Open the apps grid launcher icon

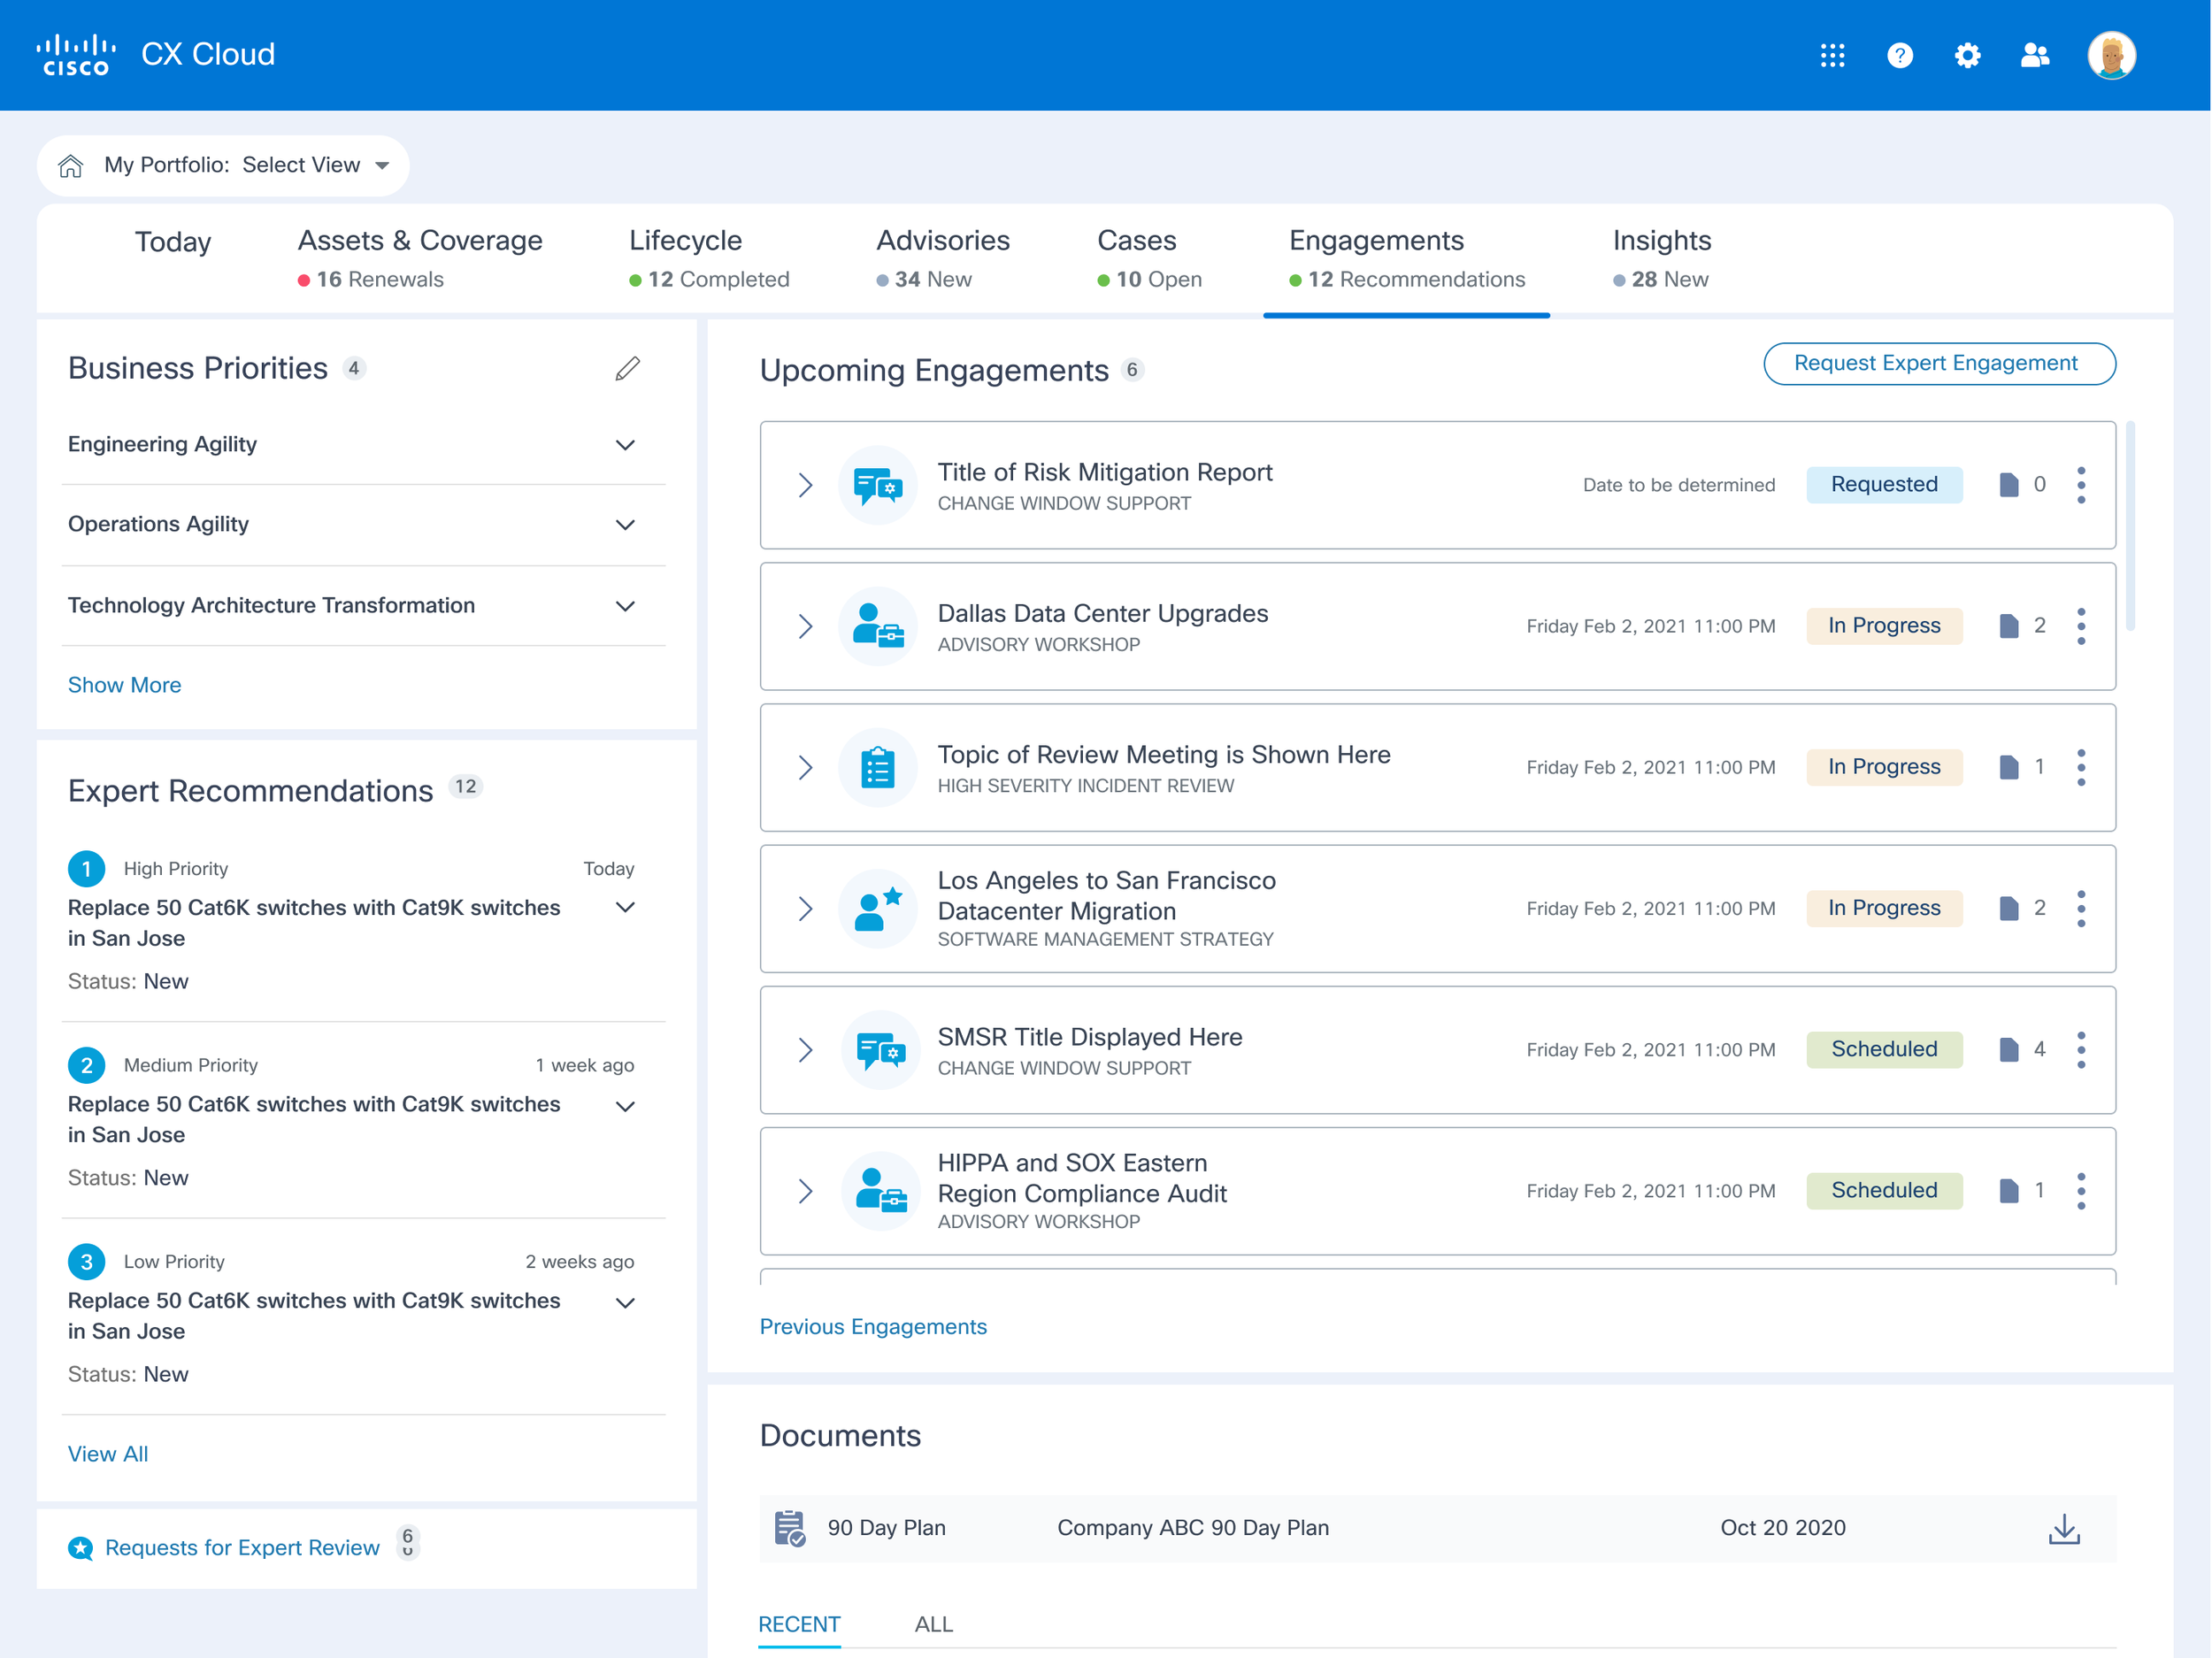[x=1832, y=55]
